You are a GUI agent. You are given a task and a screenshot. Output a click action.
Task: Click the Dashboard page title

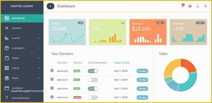click(66, 6)
